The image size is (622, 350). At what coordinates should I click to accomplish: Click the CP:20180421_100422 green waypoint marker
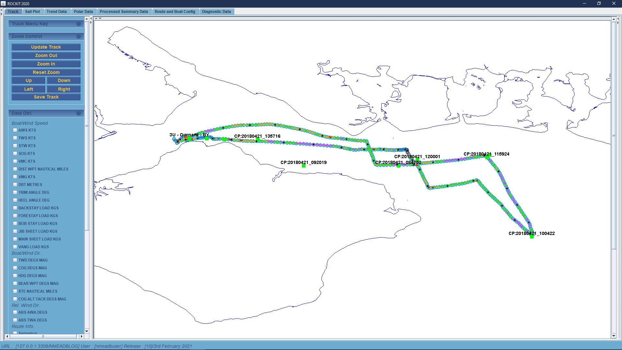532,237
